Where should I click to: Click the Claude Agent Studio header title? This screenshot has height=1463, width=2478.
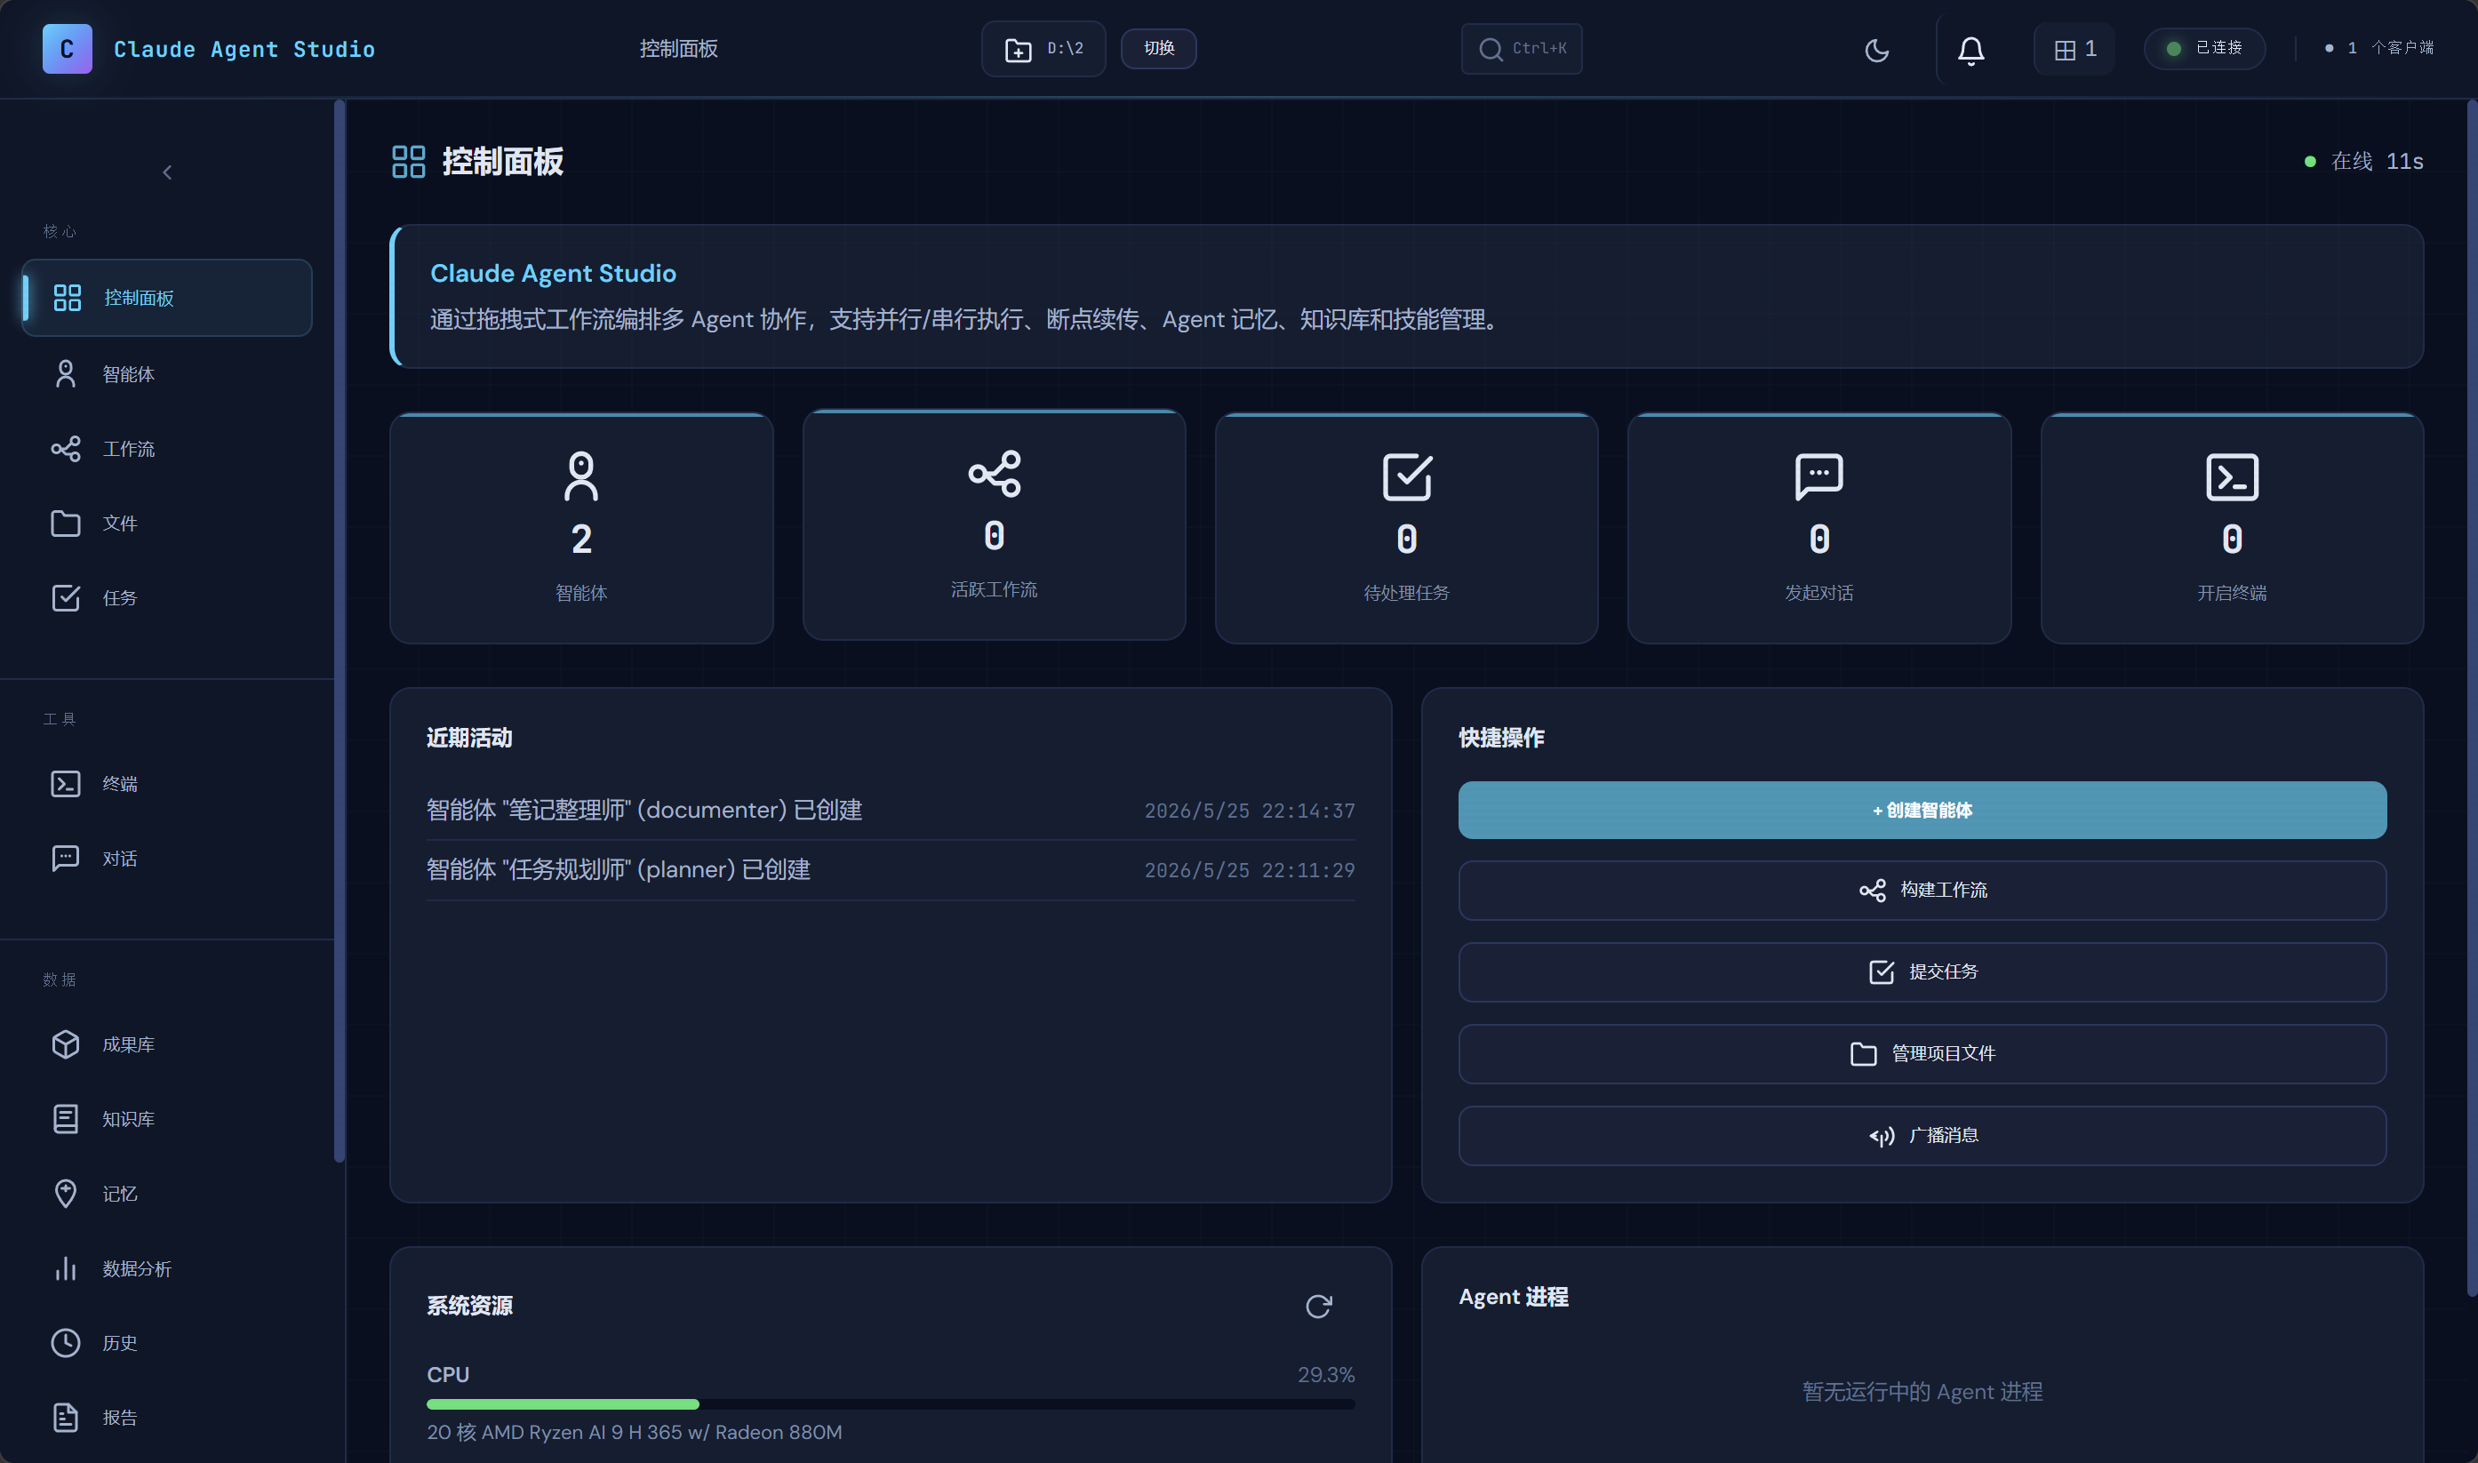(x=244, y=49)
